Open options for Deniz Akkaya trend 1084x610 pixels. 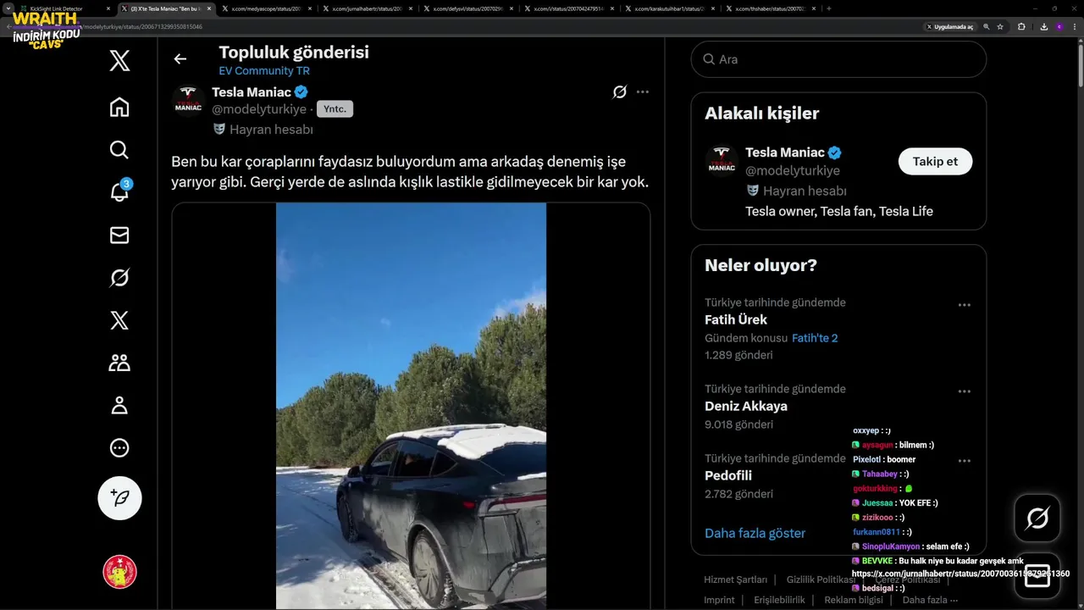(964, 391)
